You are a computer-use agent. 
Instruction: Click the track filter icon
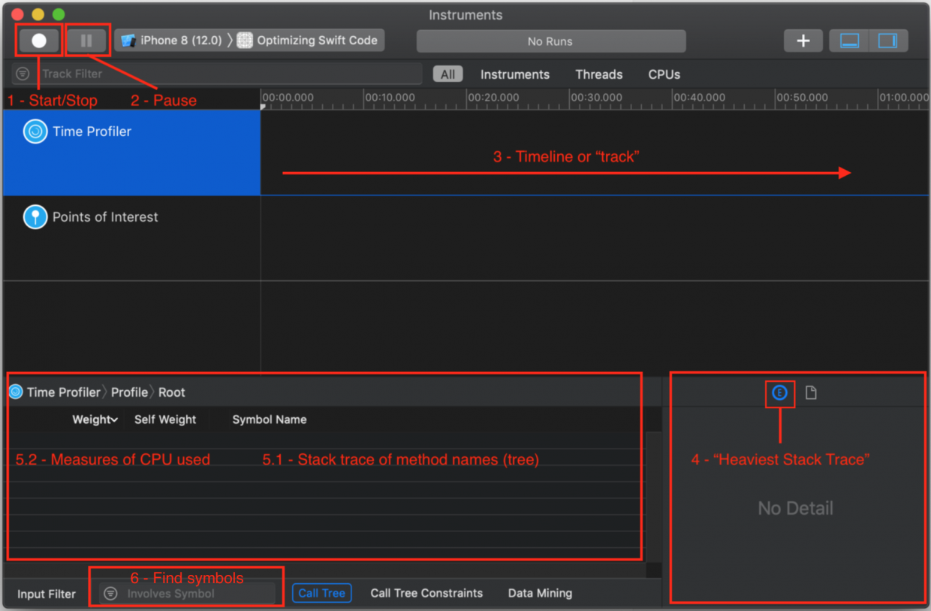point(23,74)
